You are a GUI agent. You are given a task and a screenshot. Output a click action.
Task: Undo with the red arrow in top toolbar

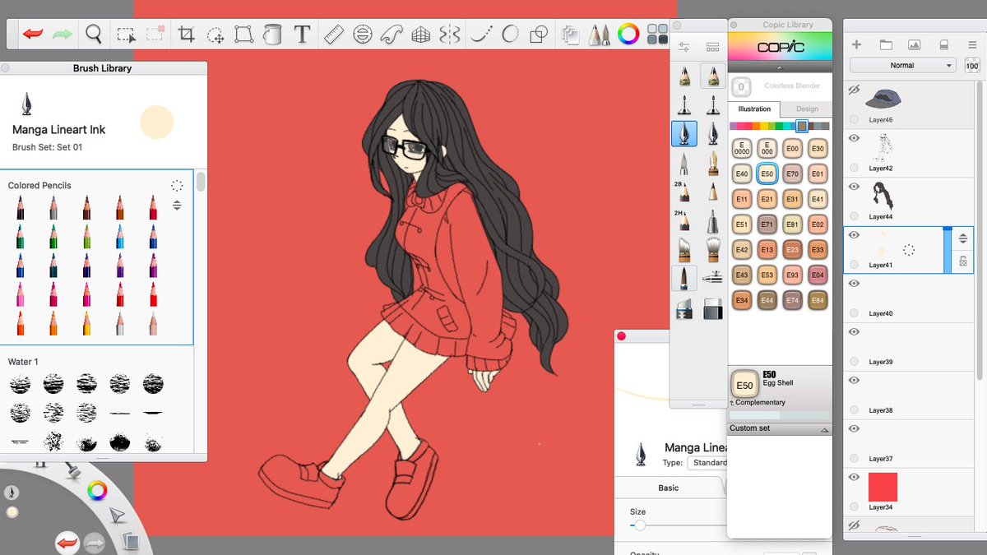[33, 34]
